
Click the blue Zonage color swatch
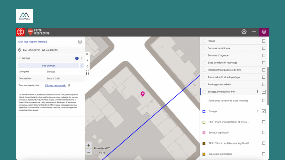click(x=204, y=111)
